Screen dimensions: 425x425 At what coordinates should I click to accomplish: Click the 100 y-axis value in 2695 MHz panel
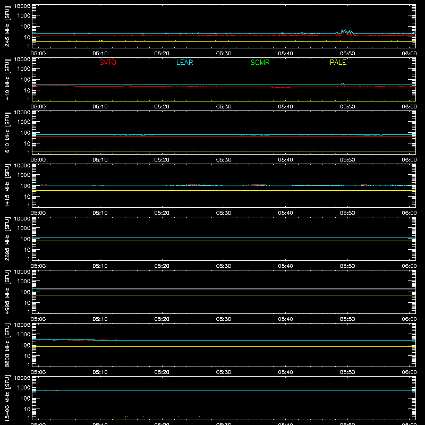[25, 239]
